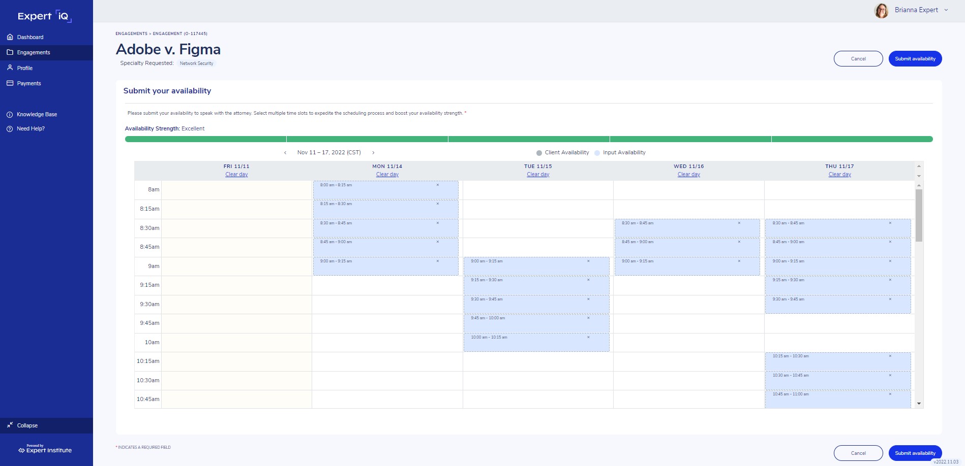Viewport: 965px width, 466px height.
Task: Open the Payments menu item
Action: [29, 83]
